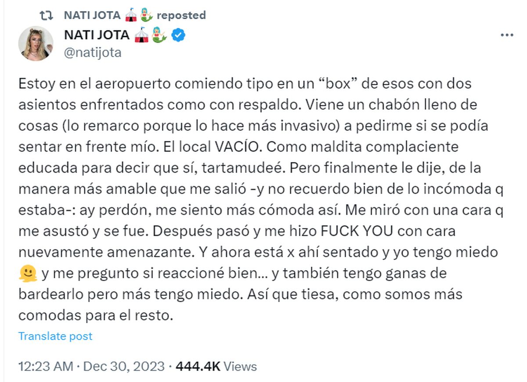The image size is (527, 382).
Task: Click the mermaid emoji beside display name
Action: click(x=160, y=35)
